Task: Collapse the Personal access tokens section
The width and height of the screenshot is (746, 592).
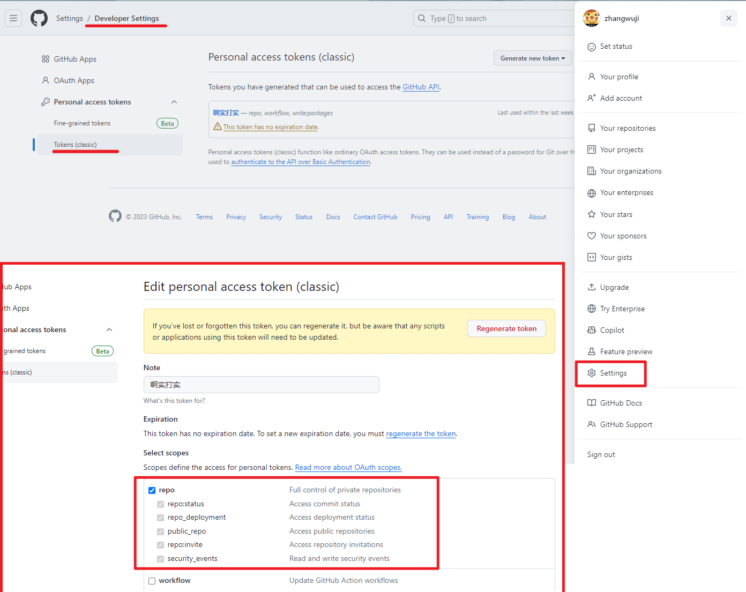Action: [x=174, y=102]
